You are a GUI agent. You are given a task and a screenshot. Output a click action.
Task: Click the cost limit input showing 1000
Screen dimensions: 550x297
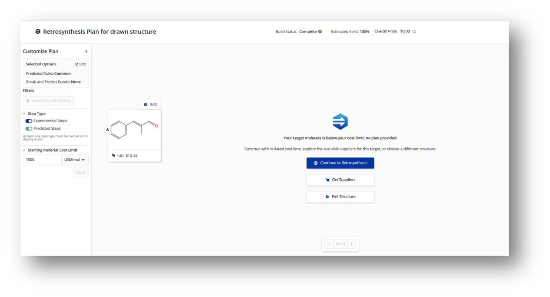(x=42, y=160)
